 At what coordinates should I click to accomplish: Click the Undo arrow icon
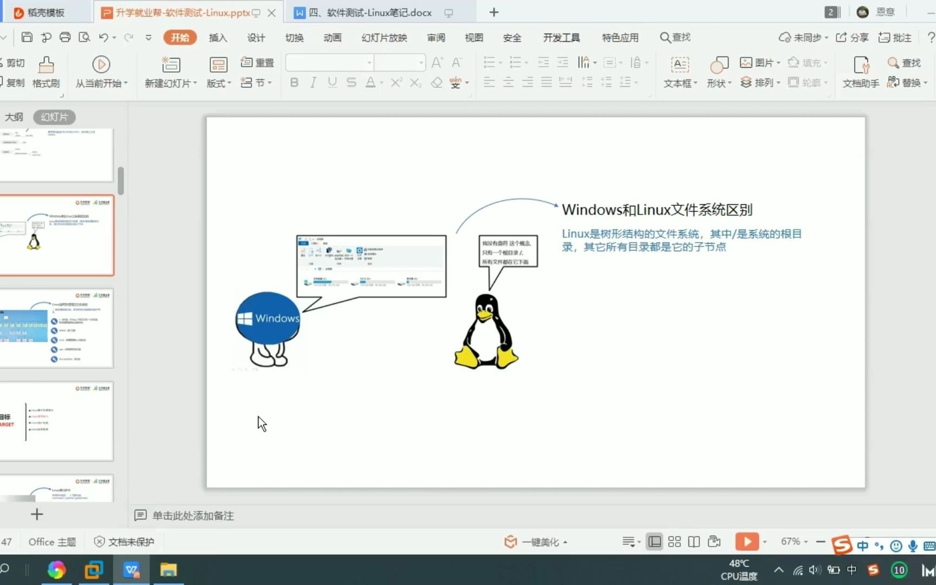tap(103, 37)
